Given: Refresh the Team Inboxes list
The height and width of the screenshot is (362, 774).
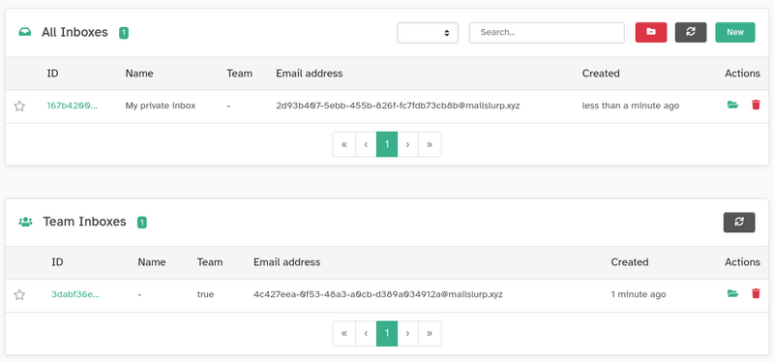Looking at the screenshot, I should click(x=739, y=223).
